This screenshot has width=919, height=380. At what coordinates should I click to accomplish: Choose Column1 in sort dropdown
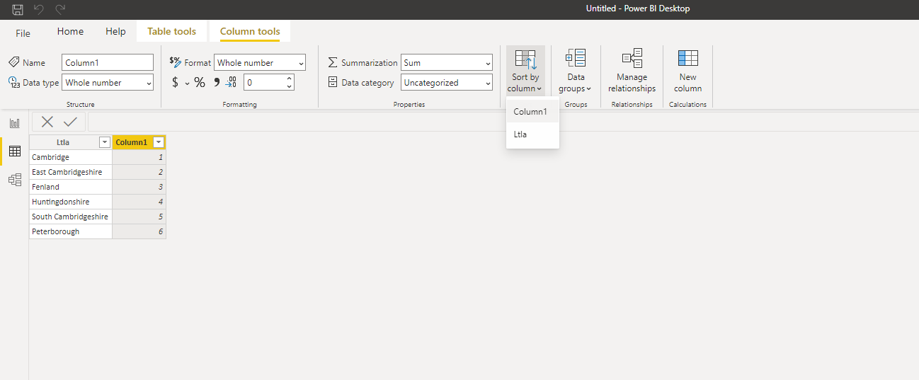(x=532, y=112)
